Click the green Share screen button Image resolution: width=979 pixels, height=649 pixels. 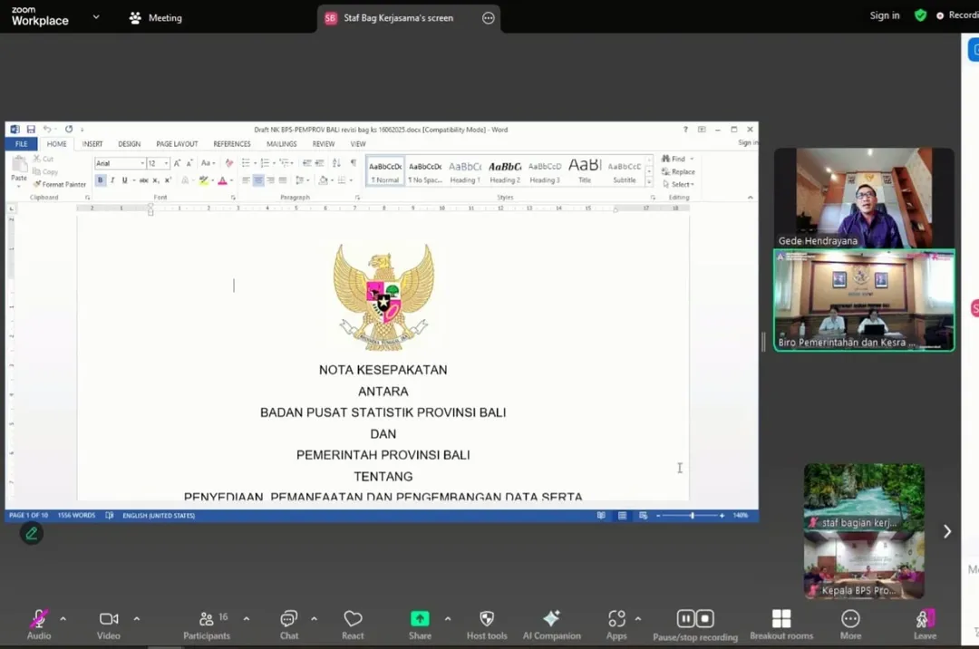[420, 619]
